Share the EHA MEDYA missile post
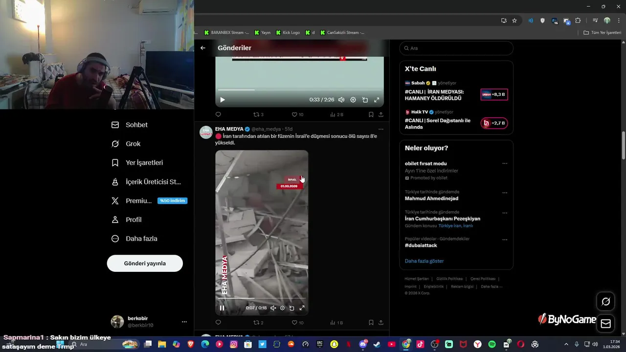Viewport: 626px width, 352px height. pyautogui.click(x=381, y=323)
